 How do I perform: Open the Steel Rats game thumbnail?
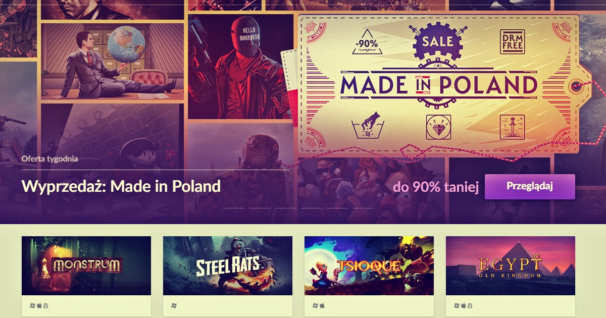[x=228, y=266]
